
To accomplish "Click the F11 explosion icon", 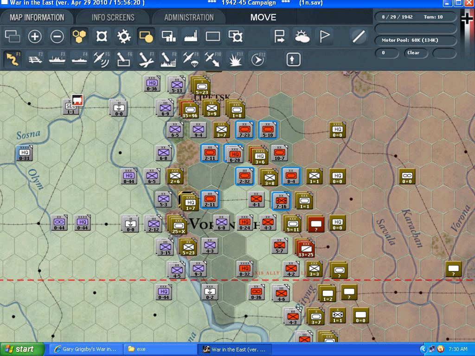I will coord(235,59).
